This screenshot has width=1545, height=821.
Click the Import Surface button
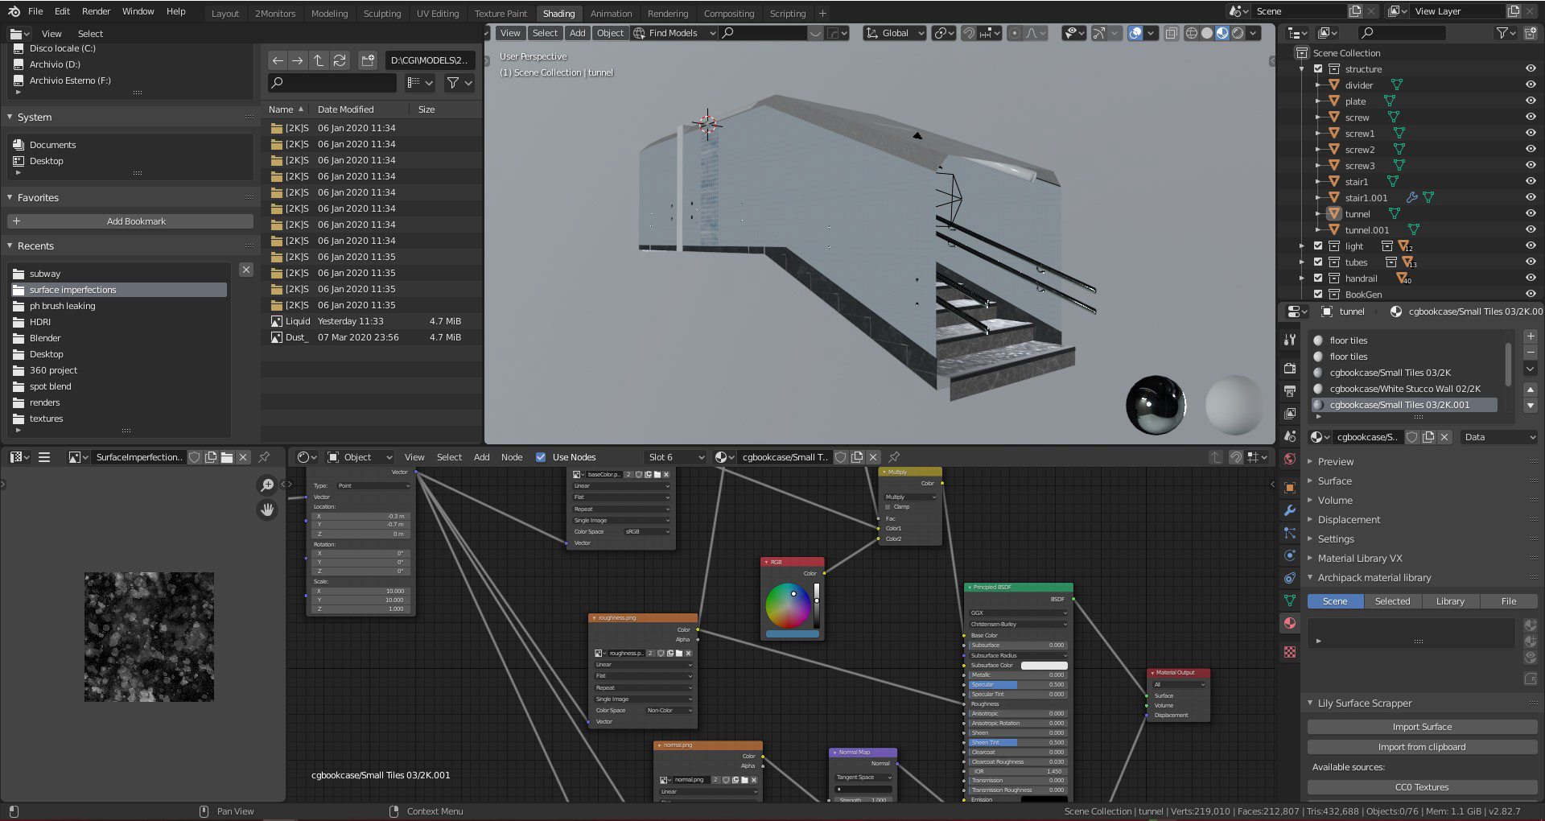(1422, 727)
